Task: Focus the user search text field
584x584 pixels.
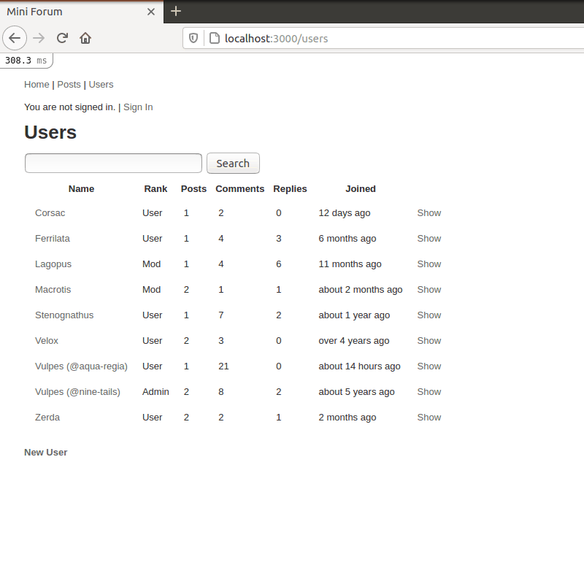Action: [113, 163]
